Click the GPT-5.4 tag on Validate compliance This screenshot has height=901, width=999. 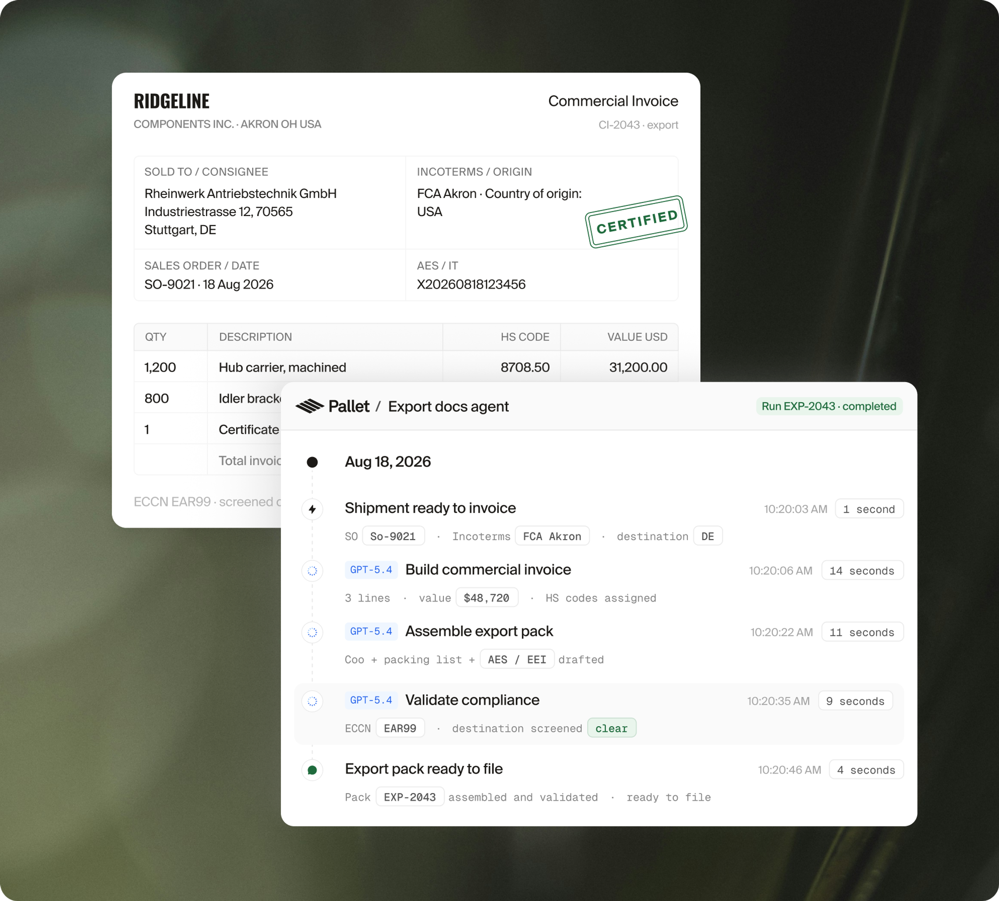coord(371,700)
